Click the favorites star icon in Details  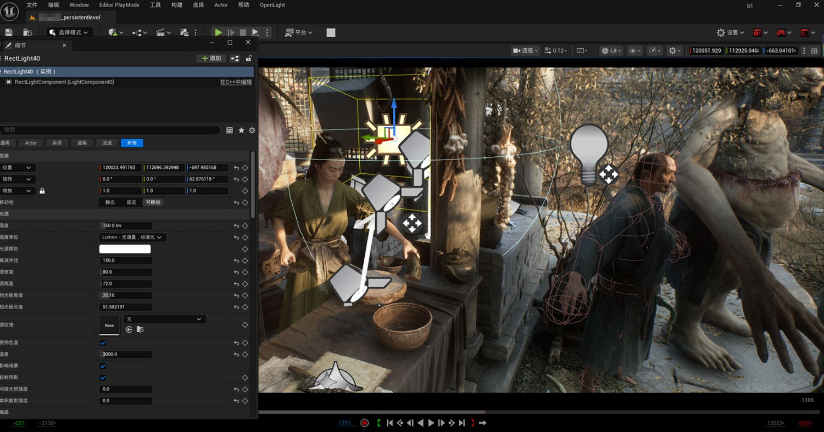tap(241, 130)
